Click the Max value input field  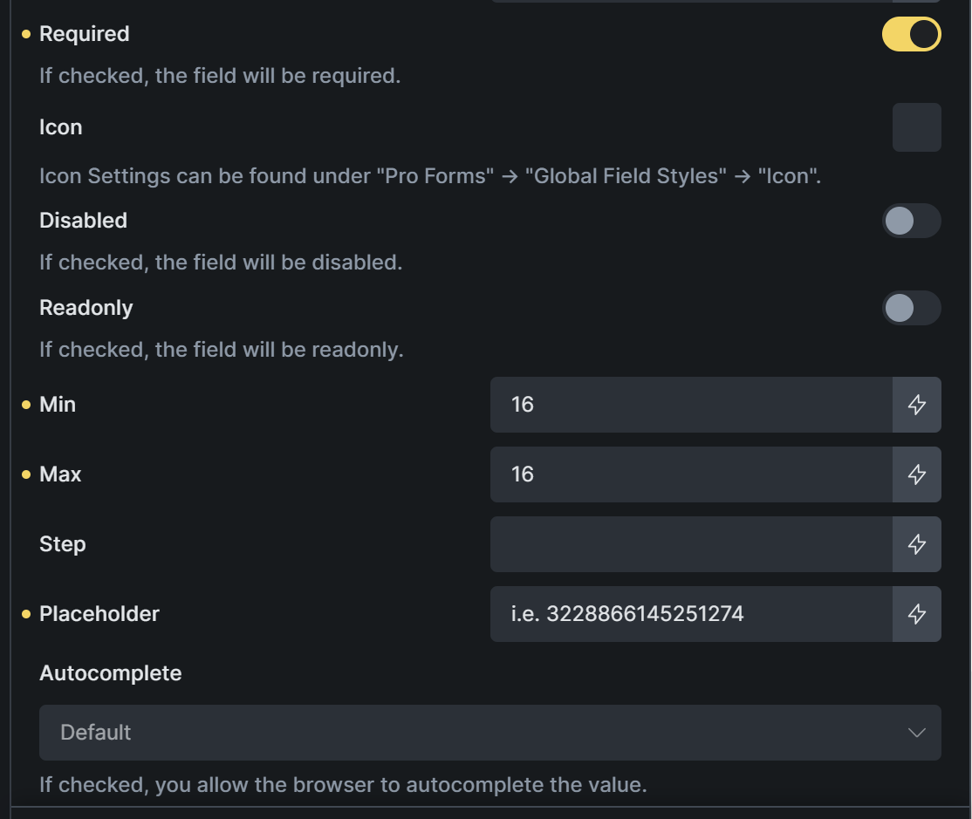690,474
